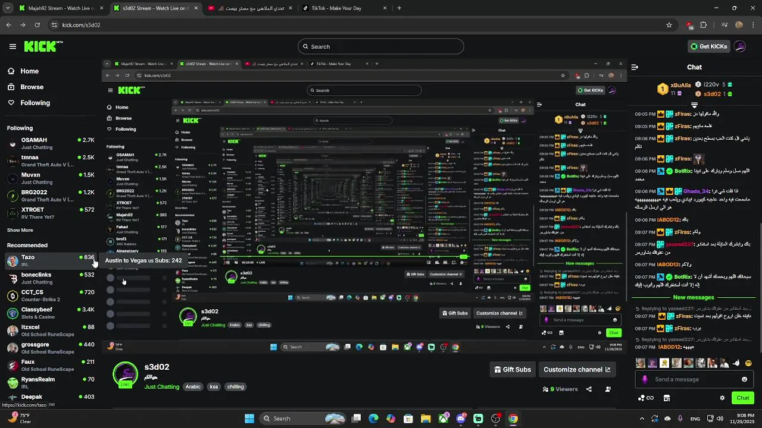This screenshot has width=762, height=428.
Task: Open the Chrome three-dot menu
Action: pyautogui.click(x=753, y=25)
